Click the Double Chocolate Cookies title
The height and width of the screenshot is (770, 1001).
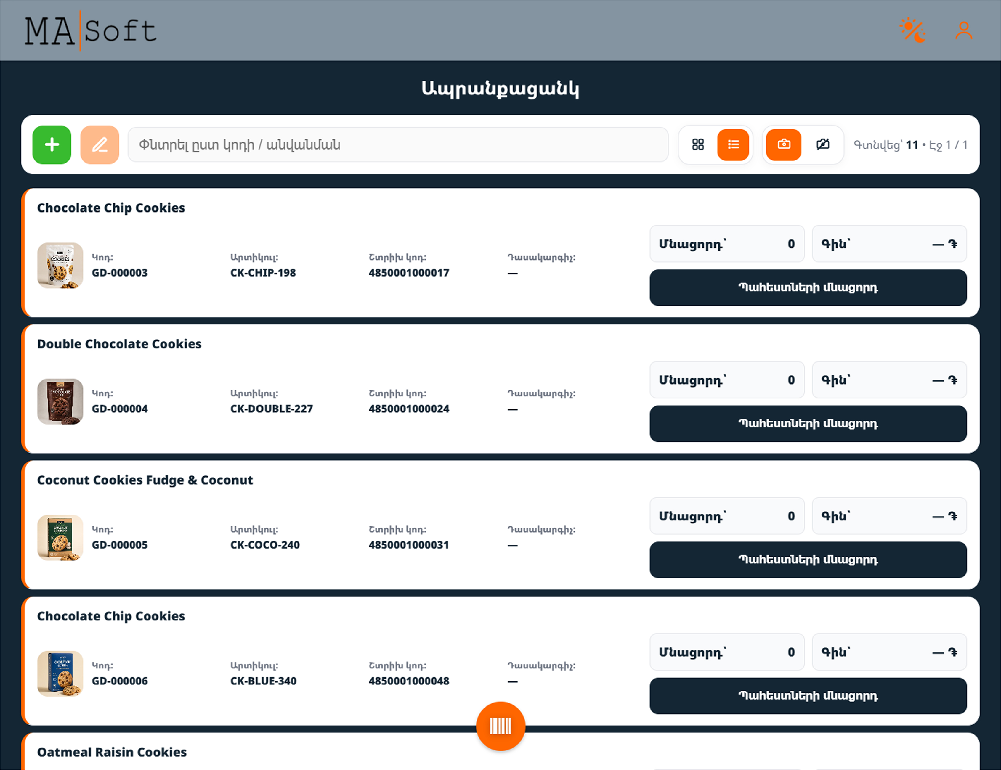pos(119,344)
